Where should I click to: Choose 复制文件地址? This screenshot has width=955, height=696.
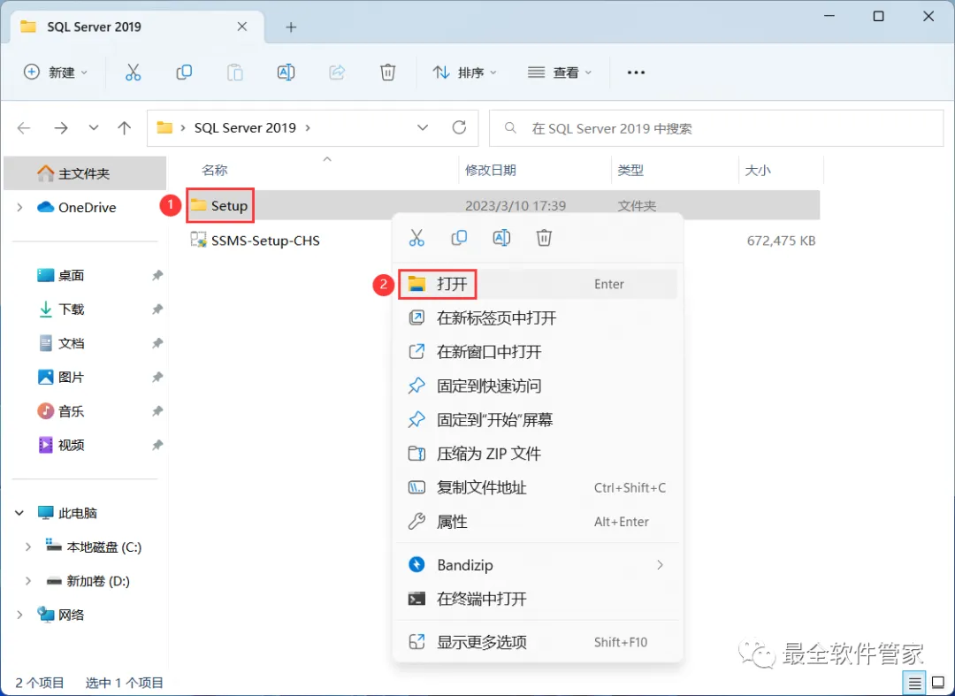pyautogui.click(x=538, y=488)
